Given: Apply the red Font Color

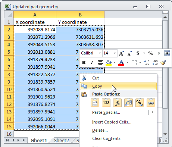Looking at the screenshot, I should [121, 63].
